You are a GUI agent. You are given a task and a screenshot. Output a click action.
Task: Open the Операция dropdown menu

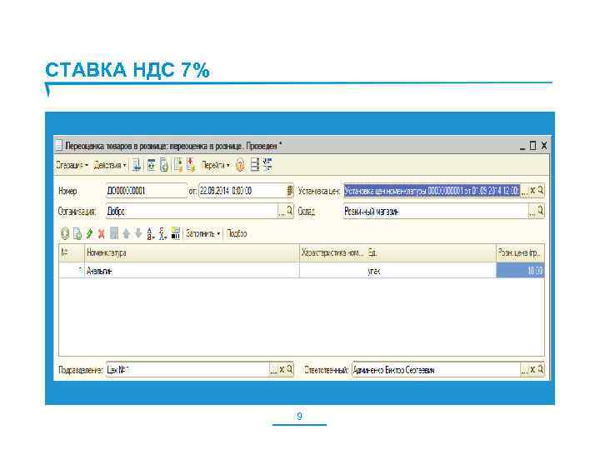pos(72,165)
